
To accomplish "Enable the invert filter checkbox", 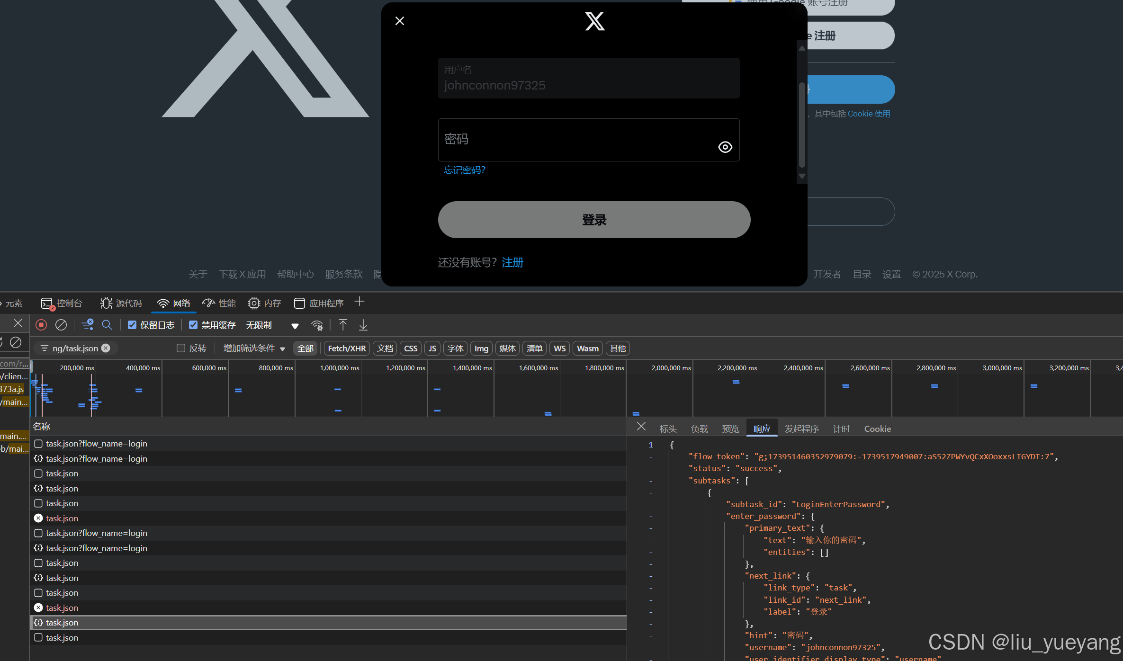I will pos(180,348).
